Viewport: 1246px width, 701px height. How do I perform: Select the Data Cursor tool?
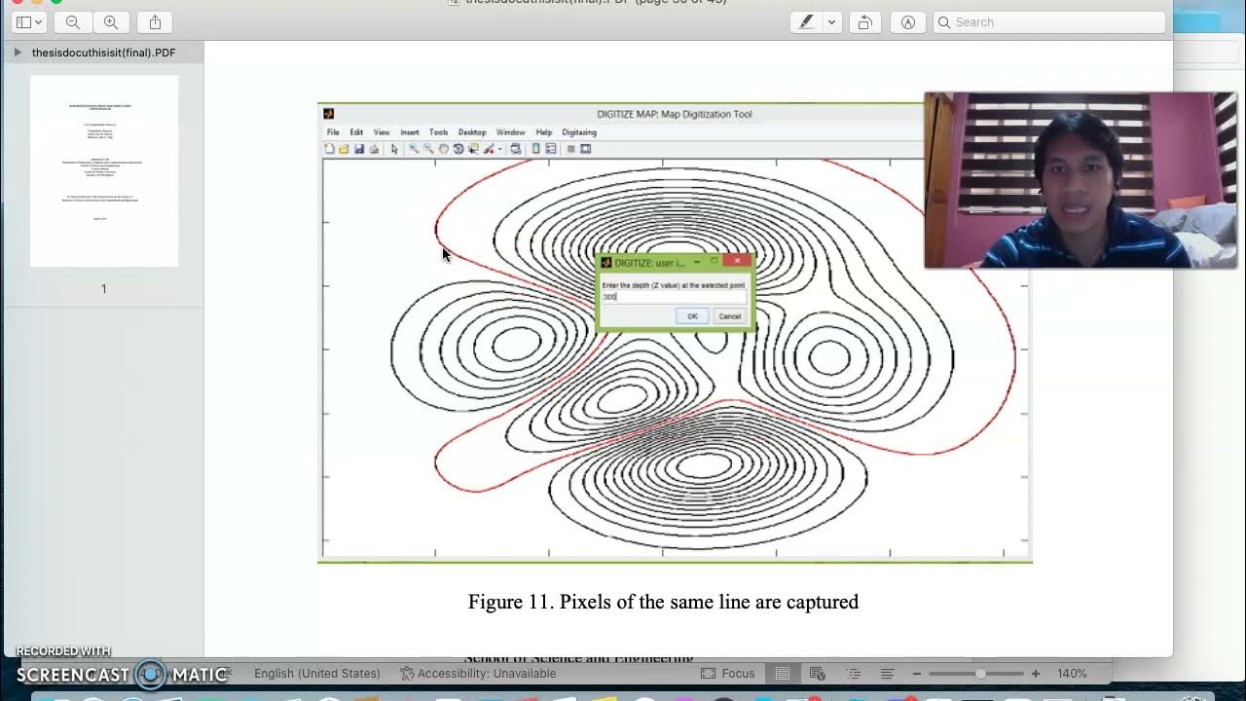pyautogui.click(x=473, y=149)
